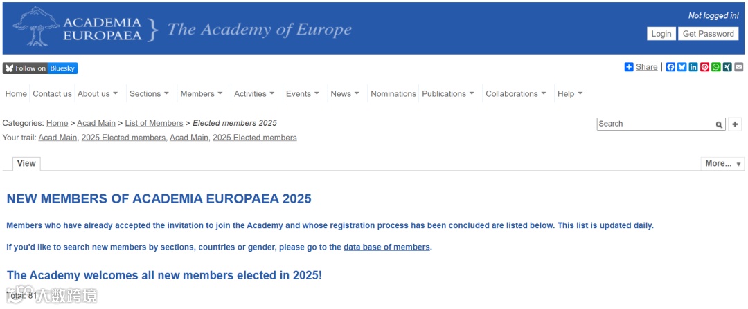Open the Collaborations dropdown menu
The width and height of the screenshot is (748, 309).
tap(515, 94)
